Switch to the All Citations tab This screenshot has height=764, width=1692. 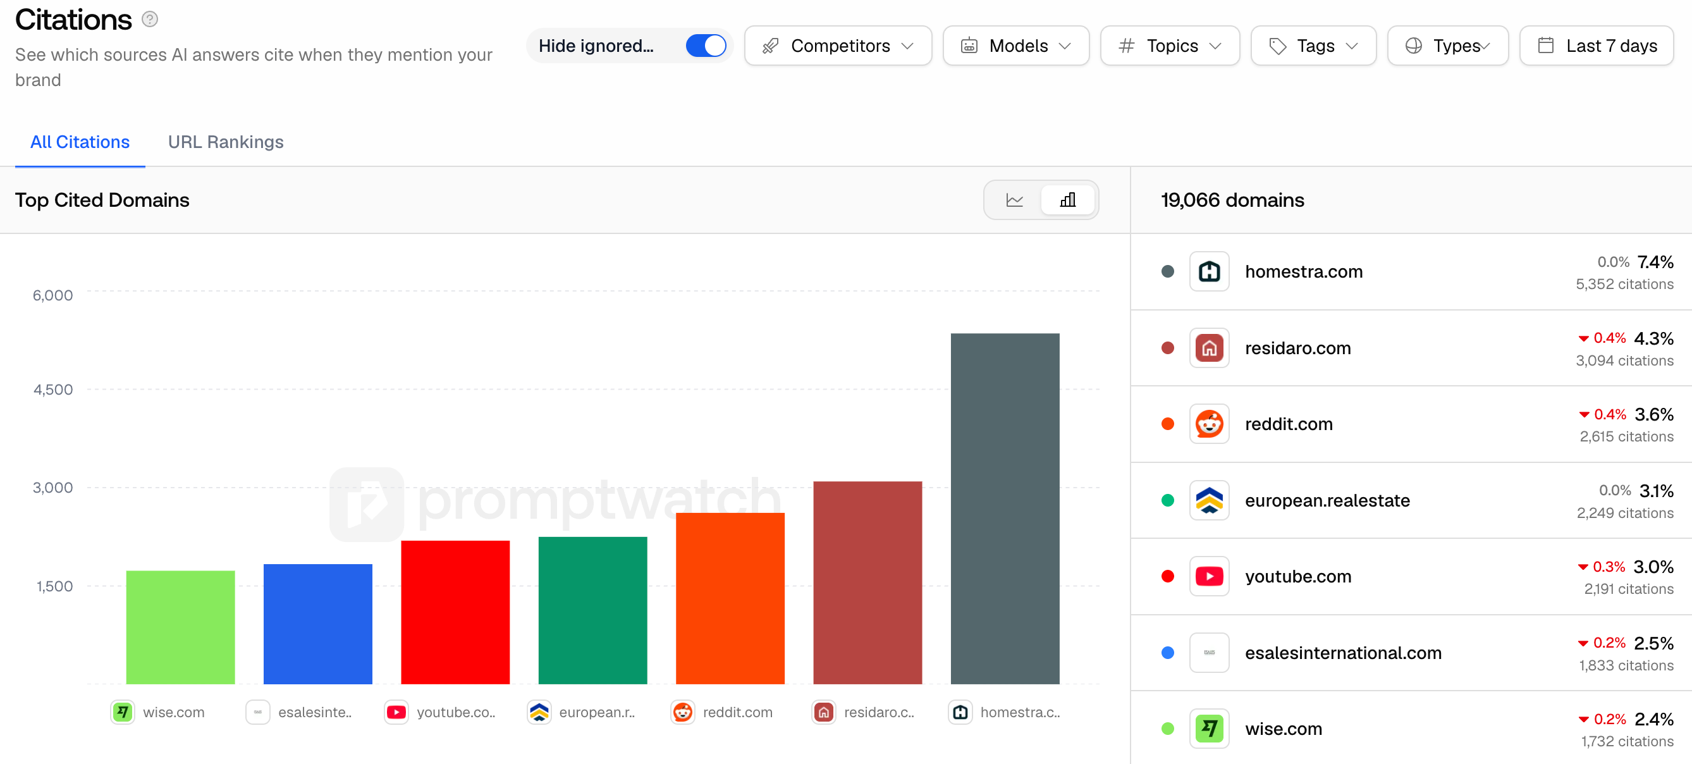click(x=80, y=142)
